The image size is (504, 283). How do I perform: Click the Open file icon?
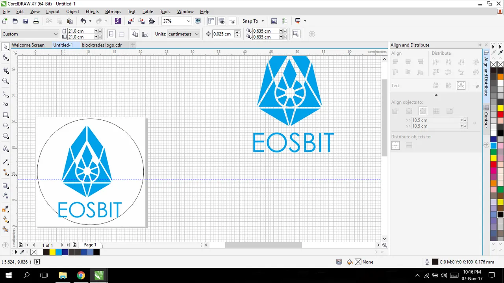click(15, 21)
